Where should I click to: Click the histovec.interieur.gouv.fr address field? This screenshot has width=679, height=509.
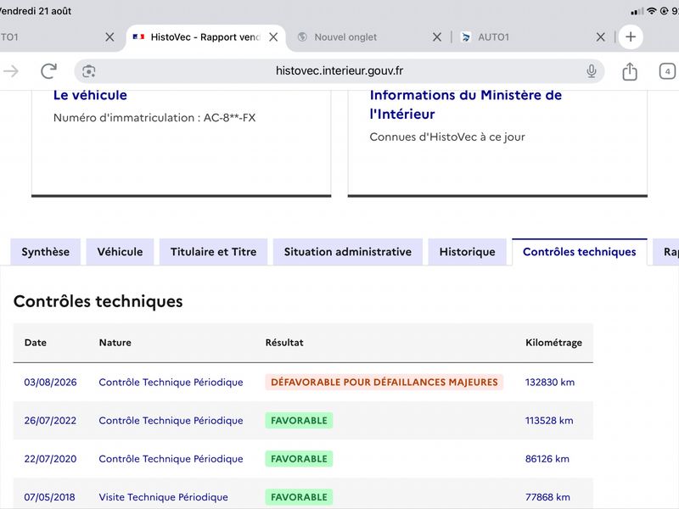[x=339, y=71]
